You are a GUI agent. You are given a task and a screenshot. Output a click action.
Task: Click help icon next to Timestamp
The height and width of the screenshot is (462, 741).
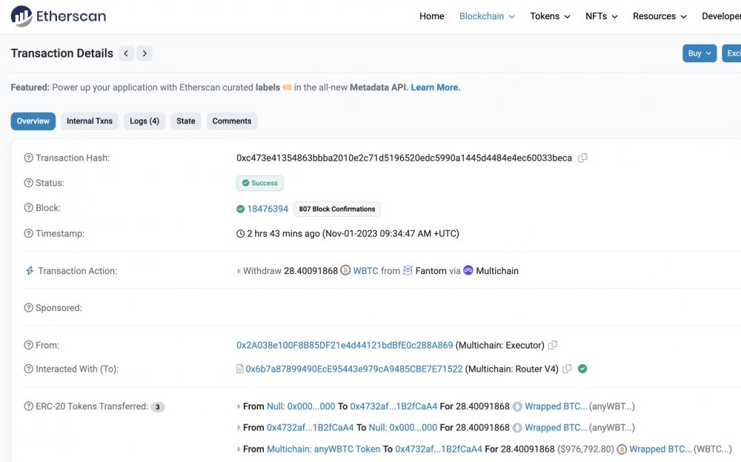28,233
